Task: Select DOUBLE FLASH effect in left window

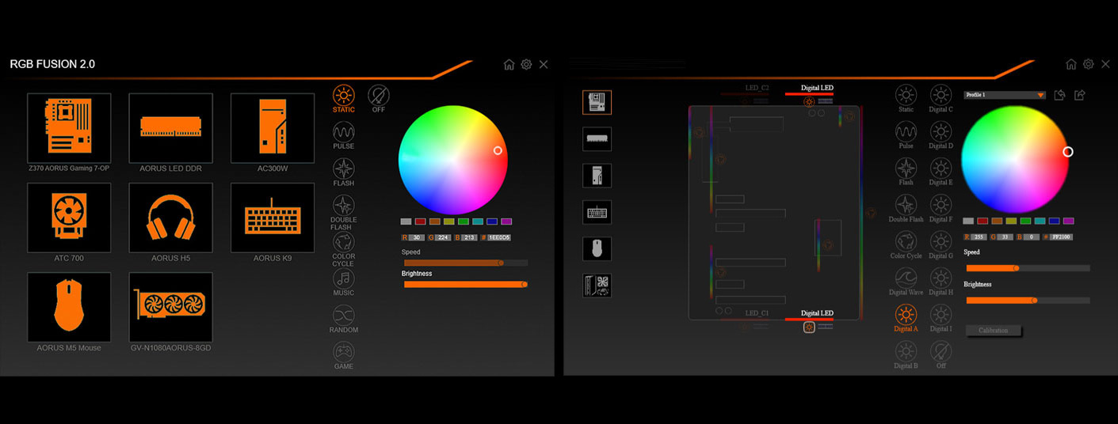Action: point(343,212)
